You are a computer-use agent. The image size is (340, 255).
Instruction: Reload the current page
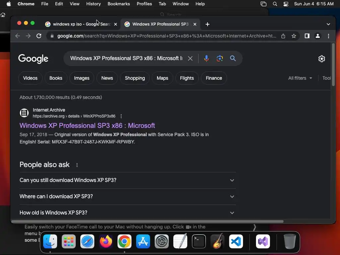(39, 36)
